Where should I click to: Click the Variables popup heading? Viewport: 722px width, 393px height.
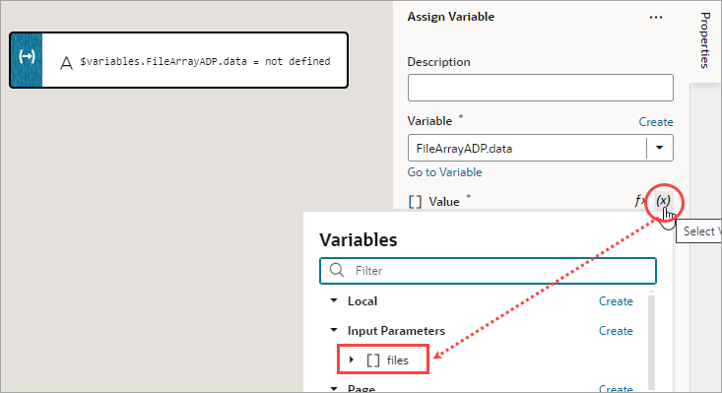359,239
